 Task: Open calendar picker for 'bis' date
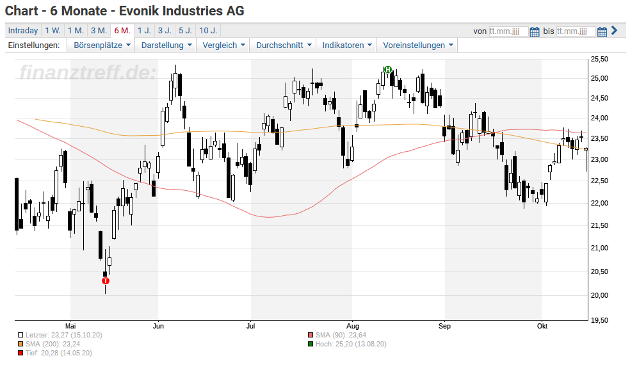pos(602,32)
